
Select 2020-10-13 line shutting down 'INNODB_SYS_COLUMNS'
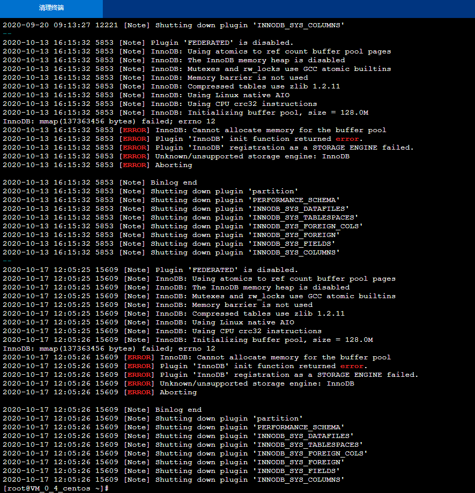pos(171,252)
